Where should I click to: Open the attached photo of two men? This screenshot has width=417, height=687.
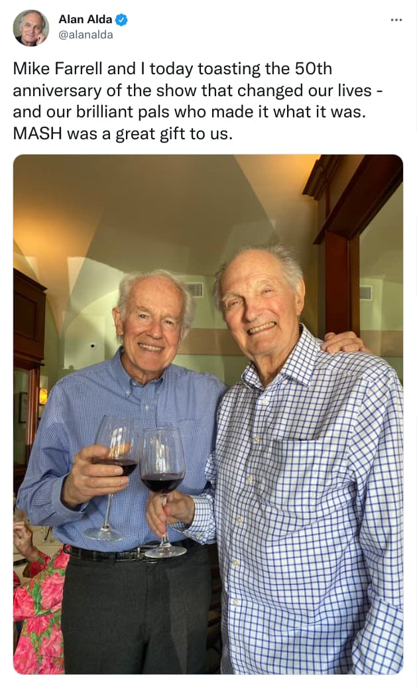click(x=208, y=414)
